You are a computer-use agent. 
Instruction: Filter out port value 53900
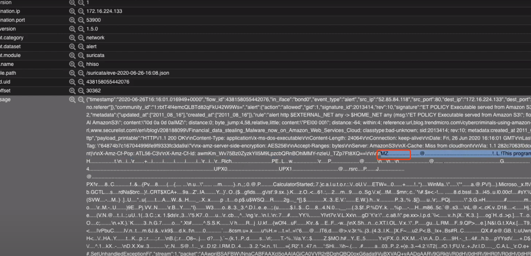[81, 20]
